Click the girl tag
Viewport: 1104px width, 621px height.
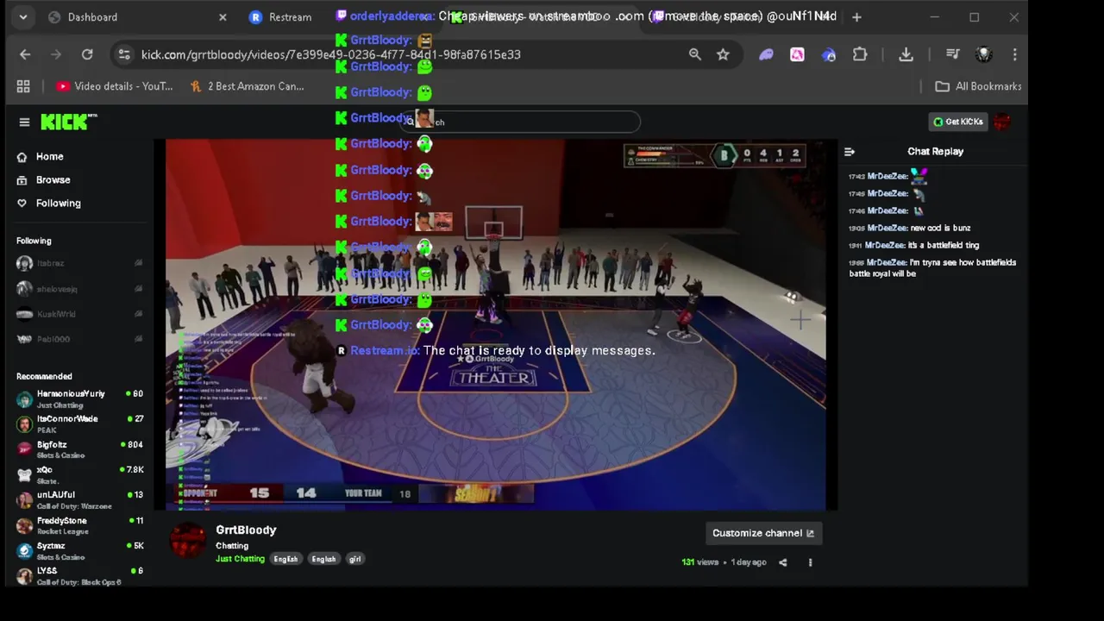pos(354,559)
